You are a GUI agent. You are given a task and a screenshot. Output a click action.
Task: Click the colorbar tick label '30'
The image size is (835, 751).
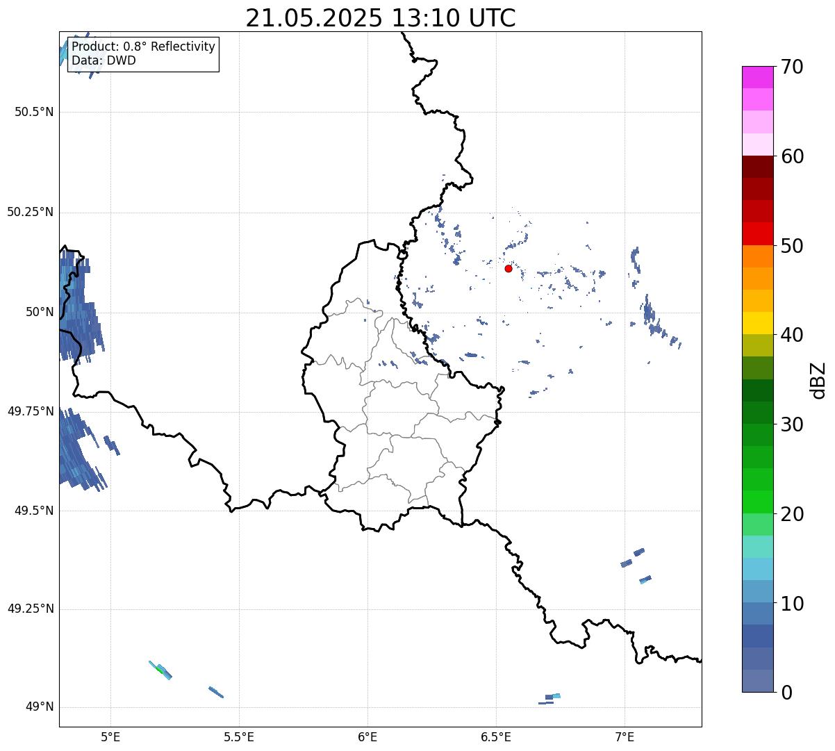point(792,424)
